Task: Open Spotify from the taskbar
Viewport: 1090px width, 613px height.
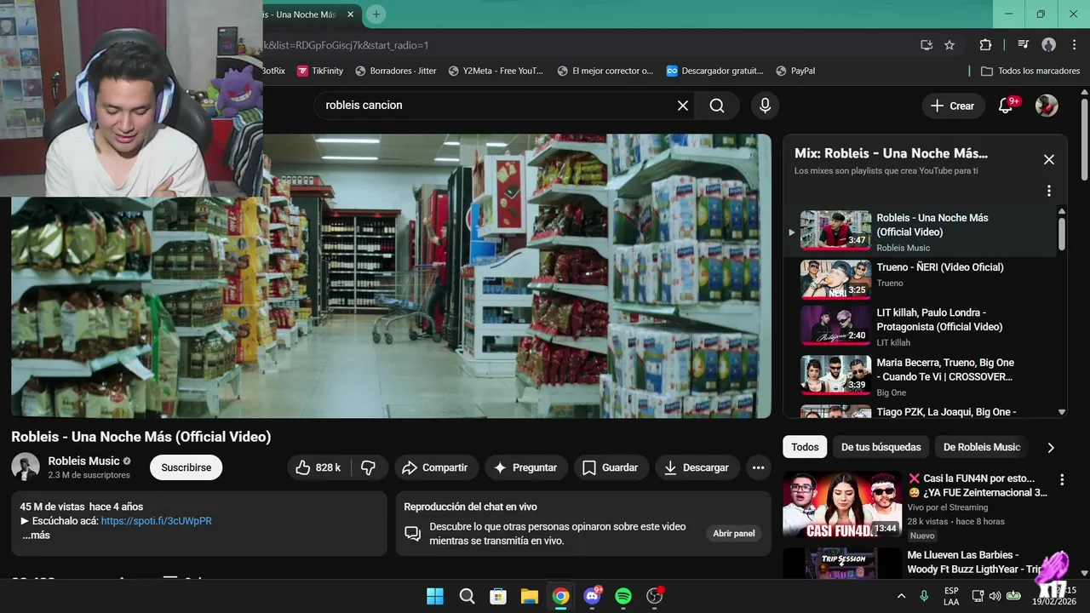Action: point(623,596)
